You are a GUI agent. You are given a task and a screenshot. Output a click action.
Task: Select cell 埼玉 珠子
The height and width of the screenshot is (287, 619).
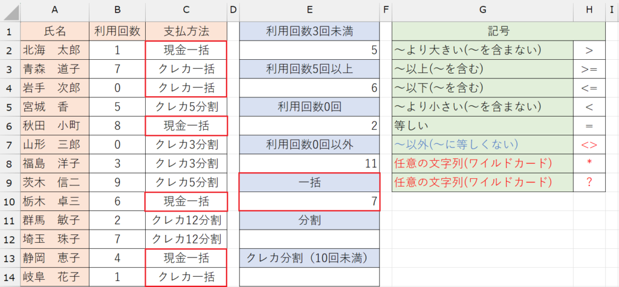click(55, 239)
